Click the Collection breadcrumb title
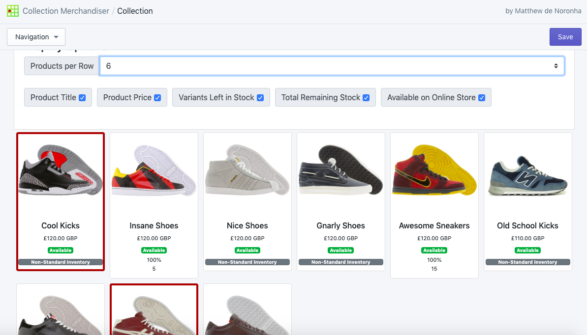The height and width of the screenshot is (335, 587). coord(135,11)
